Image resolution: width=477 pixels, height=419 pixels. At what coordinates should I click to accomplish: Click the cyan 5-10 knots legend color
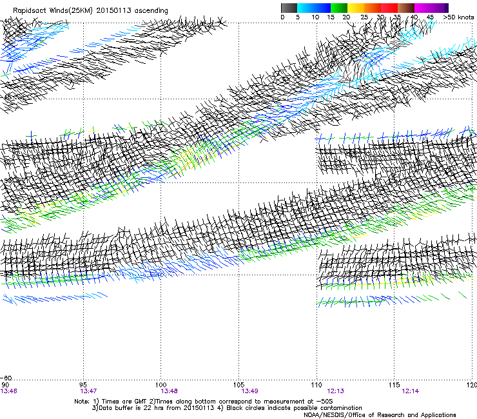306,8
